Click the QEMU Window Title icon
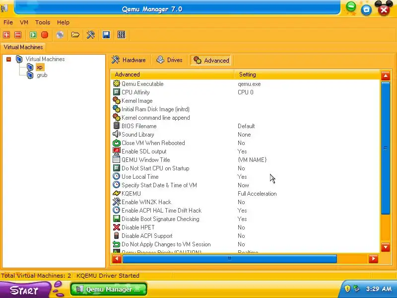 [x=117, y=159]
